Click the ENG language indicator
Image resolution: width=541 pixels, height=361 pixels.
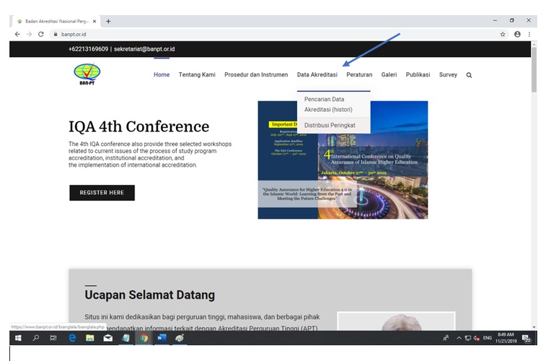487,338
